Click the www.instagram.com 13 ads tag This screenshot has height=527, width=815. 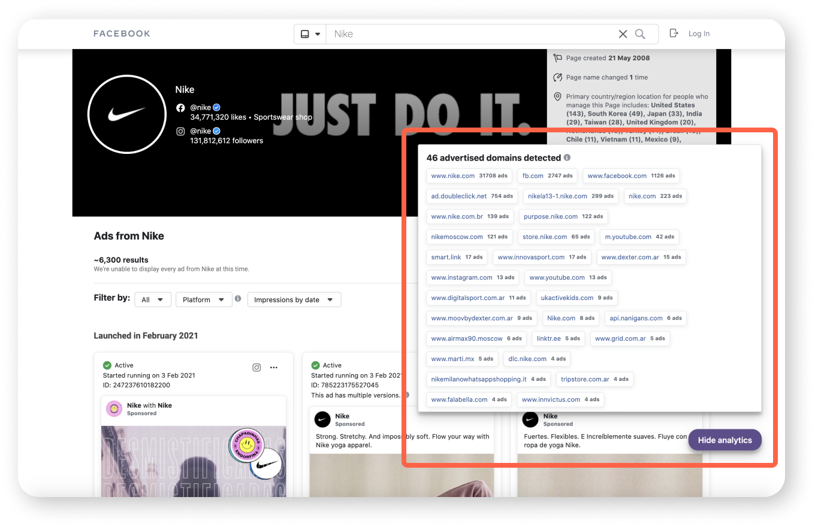coord(473,278)
